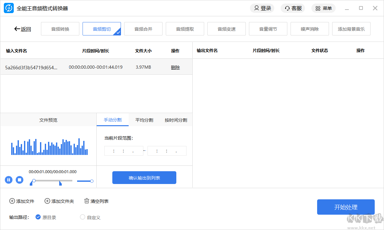This screenshot has height=230, width=384.
Task: Click the 清空列表 trash icon to clear list
Action: [x=86, y=201]
